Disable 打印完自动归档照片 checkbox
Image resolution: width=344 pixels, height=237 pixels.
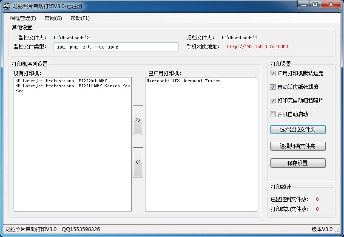pyautogui.click(x=273, y=101)
